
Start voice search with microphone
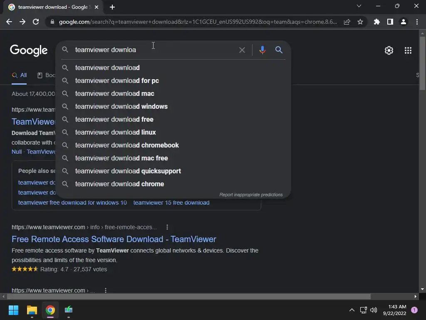click(x=263, y=50)
